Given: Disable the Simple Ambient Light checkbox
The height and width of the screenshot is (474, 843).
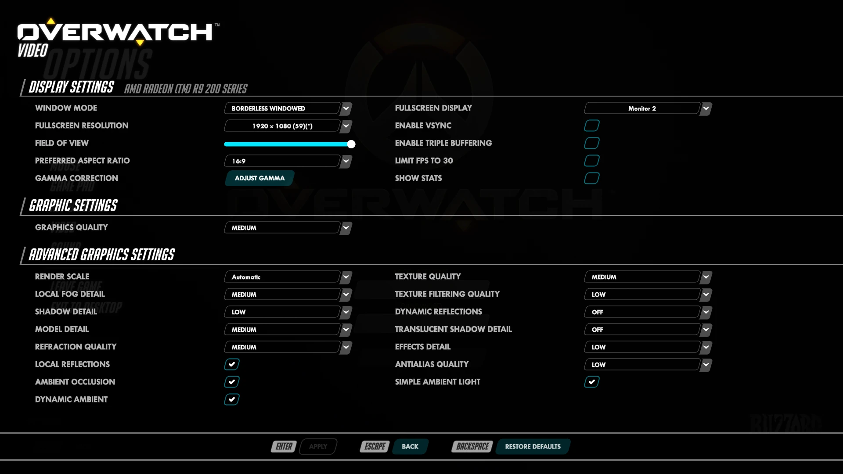Looking at the screenshot, I should tap(592, 381).
